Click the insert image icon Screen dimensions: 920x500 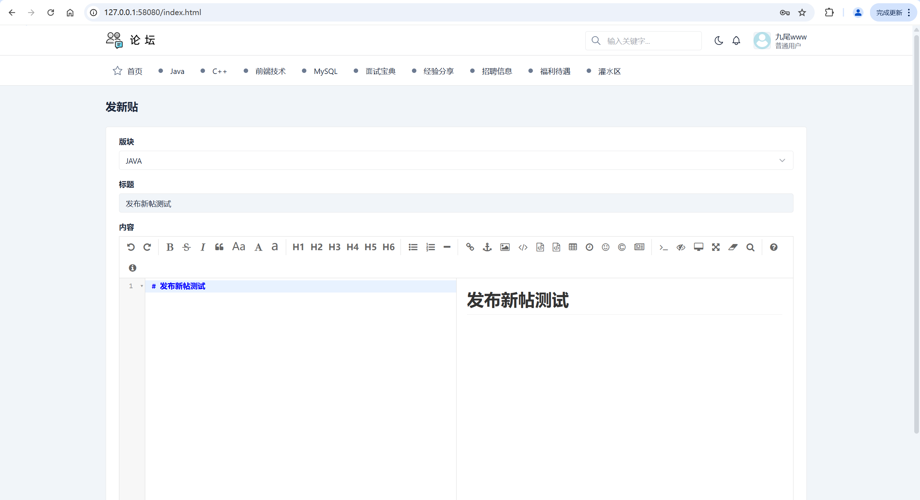coord(505,247)
